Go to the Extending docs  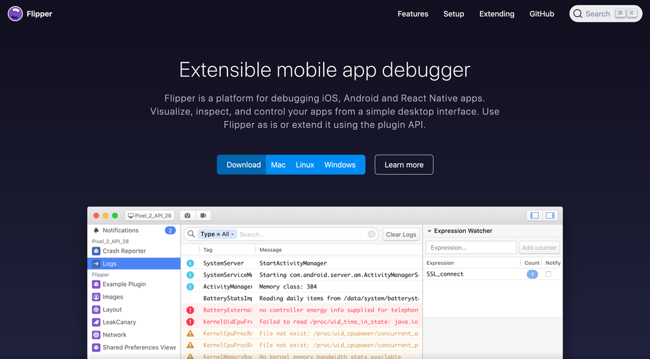click(x=496, y=14)
